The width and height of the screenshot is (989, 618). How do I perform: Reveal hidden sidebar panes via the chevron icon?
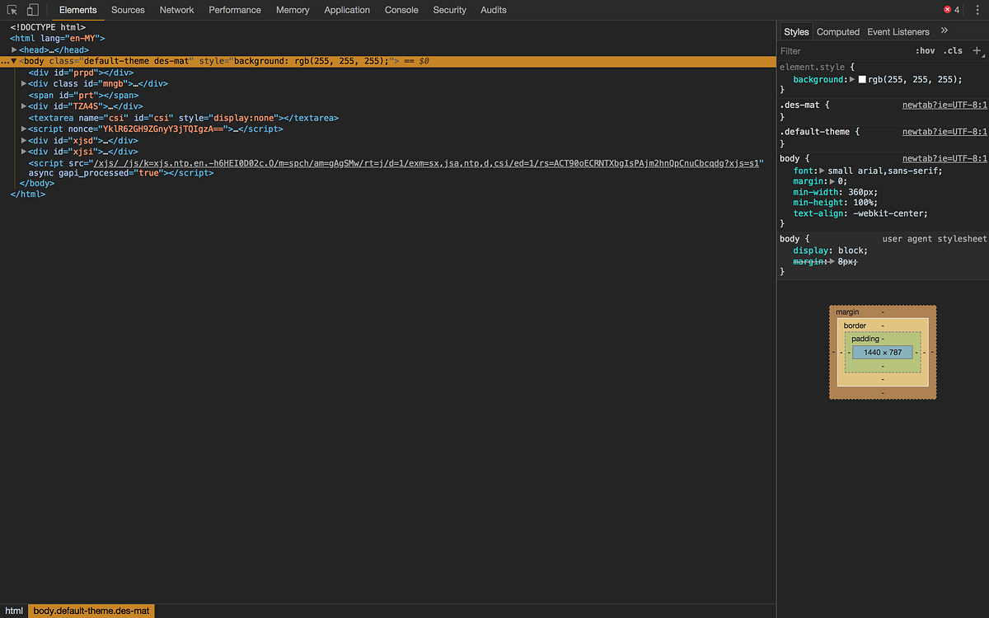tap(944, 31)
